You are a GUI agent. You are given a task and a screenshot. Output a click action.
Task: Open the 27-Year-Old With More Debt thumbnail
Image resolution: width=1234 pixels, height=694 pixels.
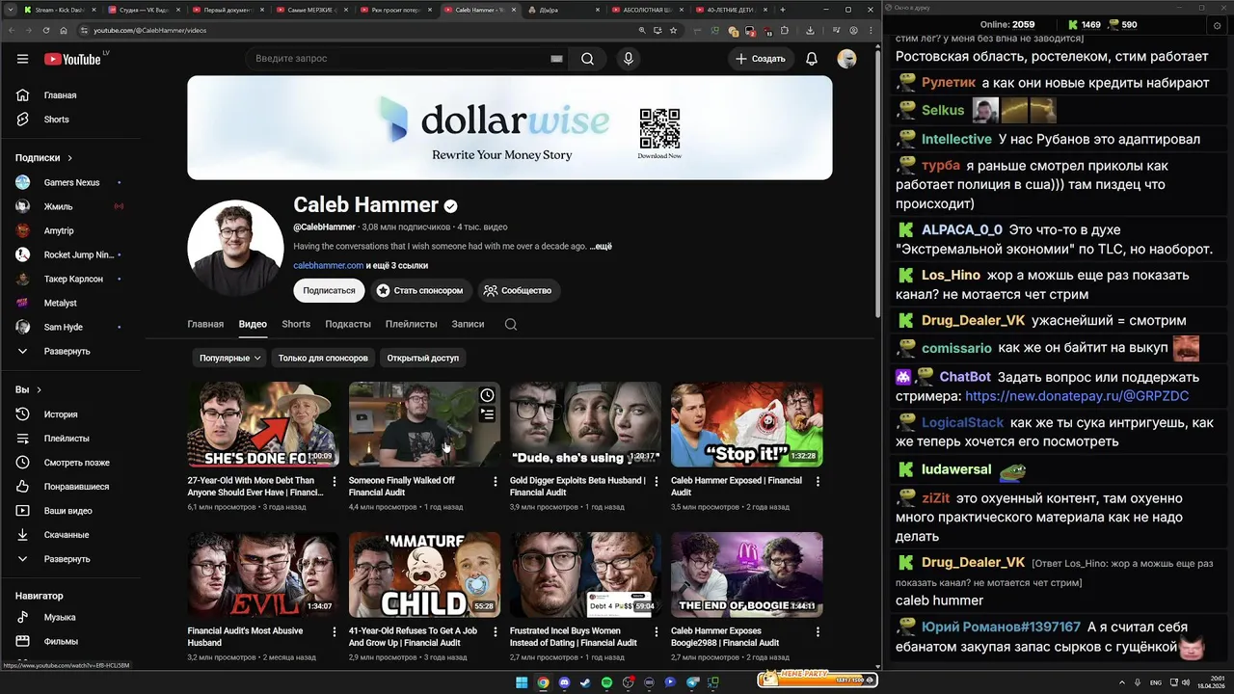262,424
